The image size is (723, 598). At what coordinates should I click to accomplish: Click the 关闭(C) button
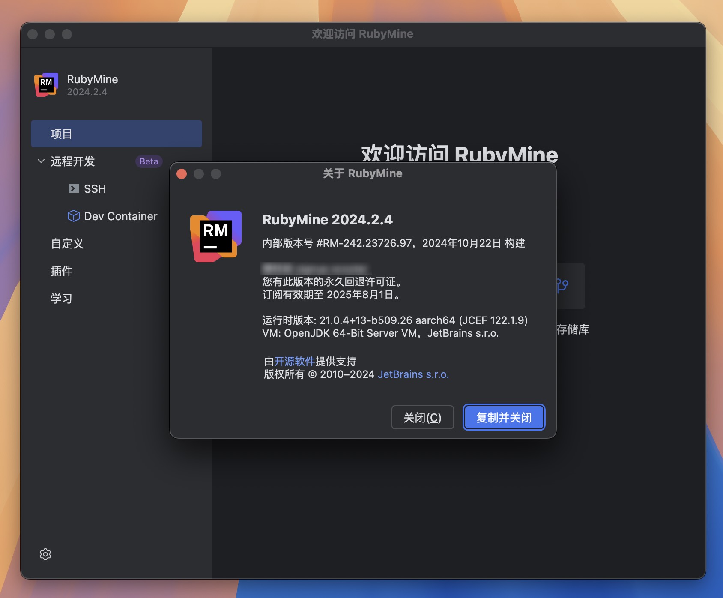423,417
